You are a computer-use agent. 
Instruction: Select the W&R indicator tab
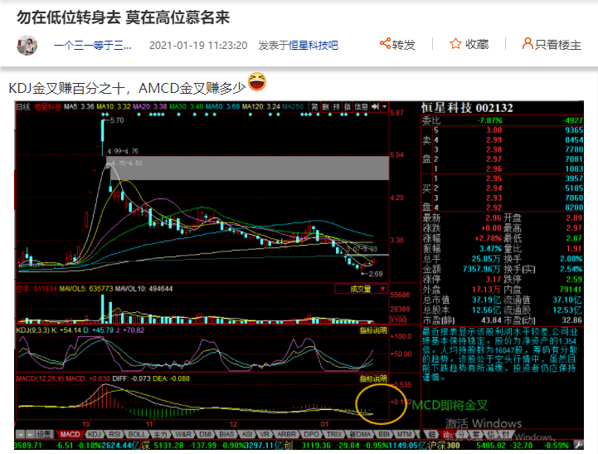click(x=183, y=434)
